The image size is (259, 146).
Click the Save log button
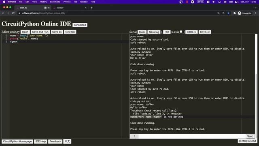154,32
